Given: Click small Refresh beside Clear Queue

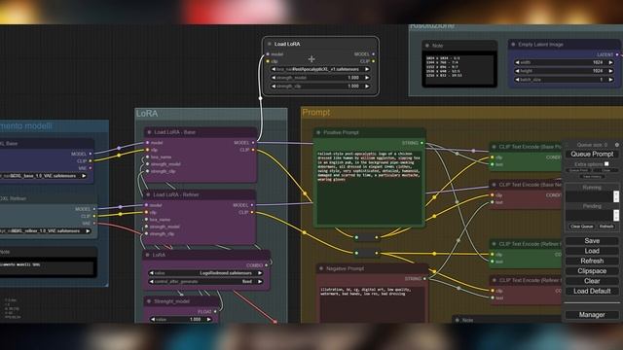Looking at the screenshot, I should pyautogui.click(x=606, y=227).
